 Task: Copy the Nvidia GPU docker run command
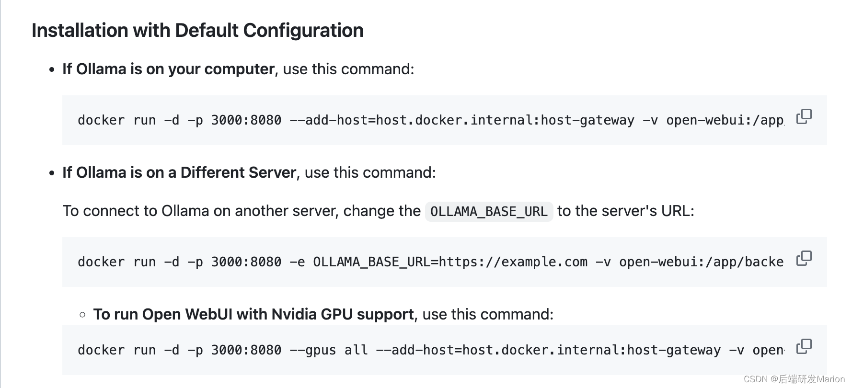click(x=804, y=346)
